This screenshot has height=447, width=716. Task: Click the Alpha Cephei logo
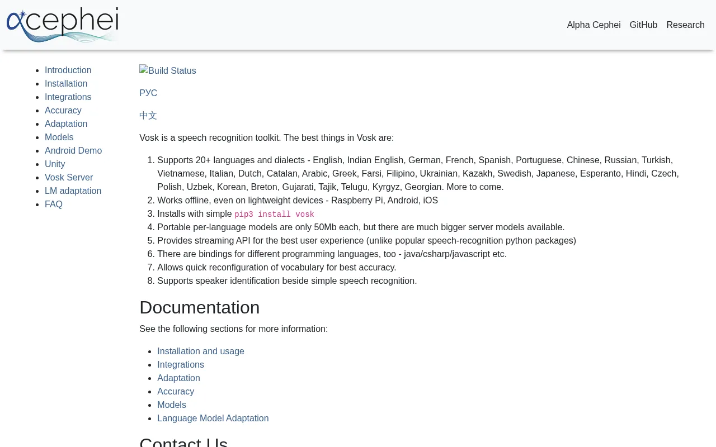tap(63, 25)
